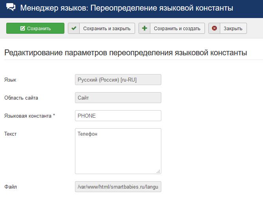263x218 pixels.
Task: Click inside the Телефон text area
Action: (x=118, y=151)
